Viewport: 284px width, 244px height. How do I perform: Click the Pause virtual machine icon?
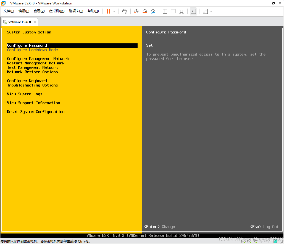tap(108, 11)
